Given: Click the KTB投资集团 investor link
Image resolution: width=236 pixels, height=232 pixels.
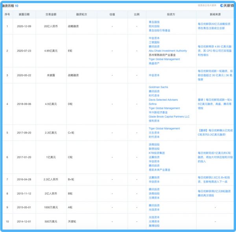Looking at the screenshot, I should [157, 153].
